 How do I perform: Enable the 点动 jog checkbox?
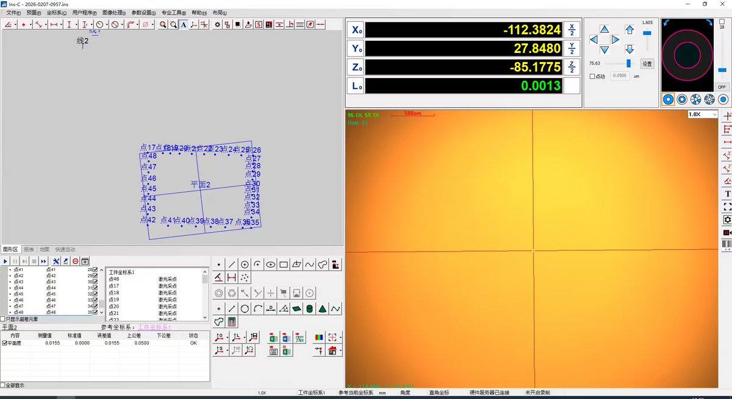[x=592, y=76]
